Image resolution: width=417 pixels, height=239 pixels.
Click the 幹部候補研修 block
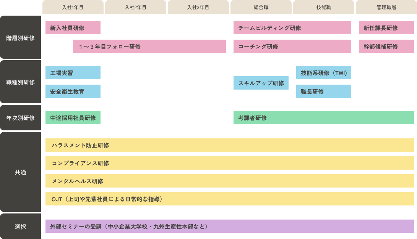coord(386,47)
